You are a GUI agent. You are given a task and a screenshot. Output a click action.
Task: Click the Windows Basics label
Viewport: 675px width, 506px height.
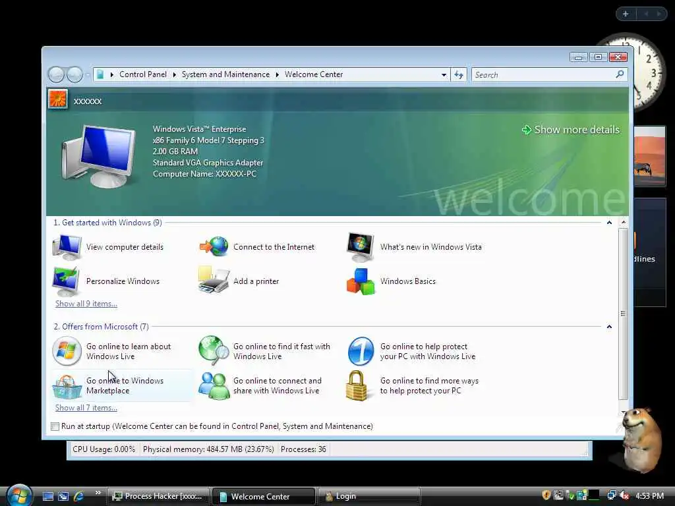click(x=407, y=281)
